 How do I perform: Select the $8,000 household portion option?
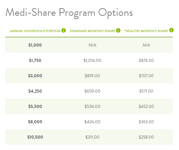coord(35,122)
